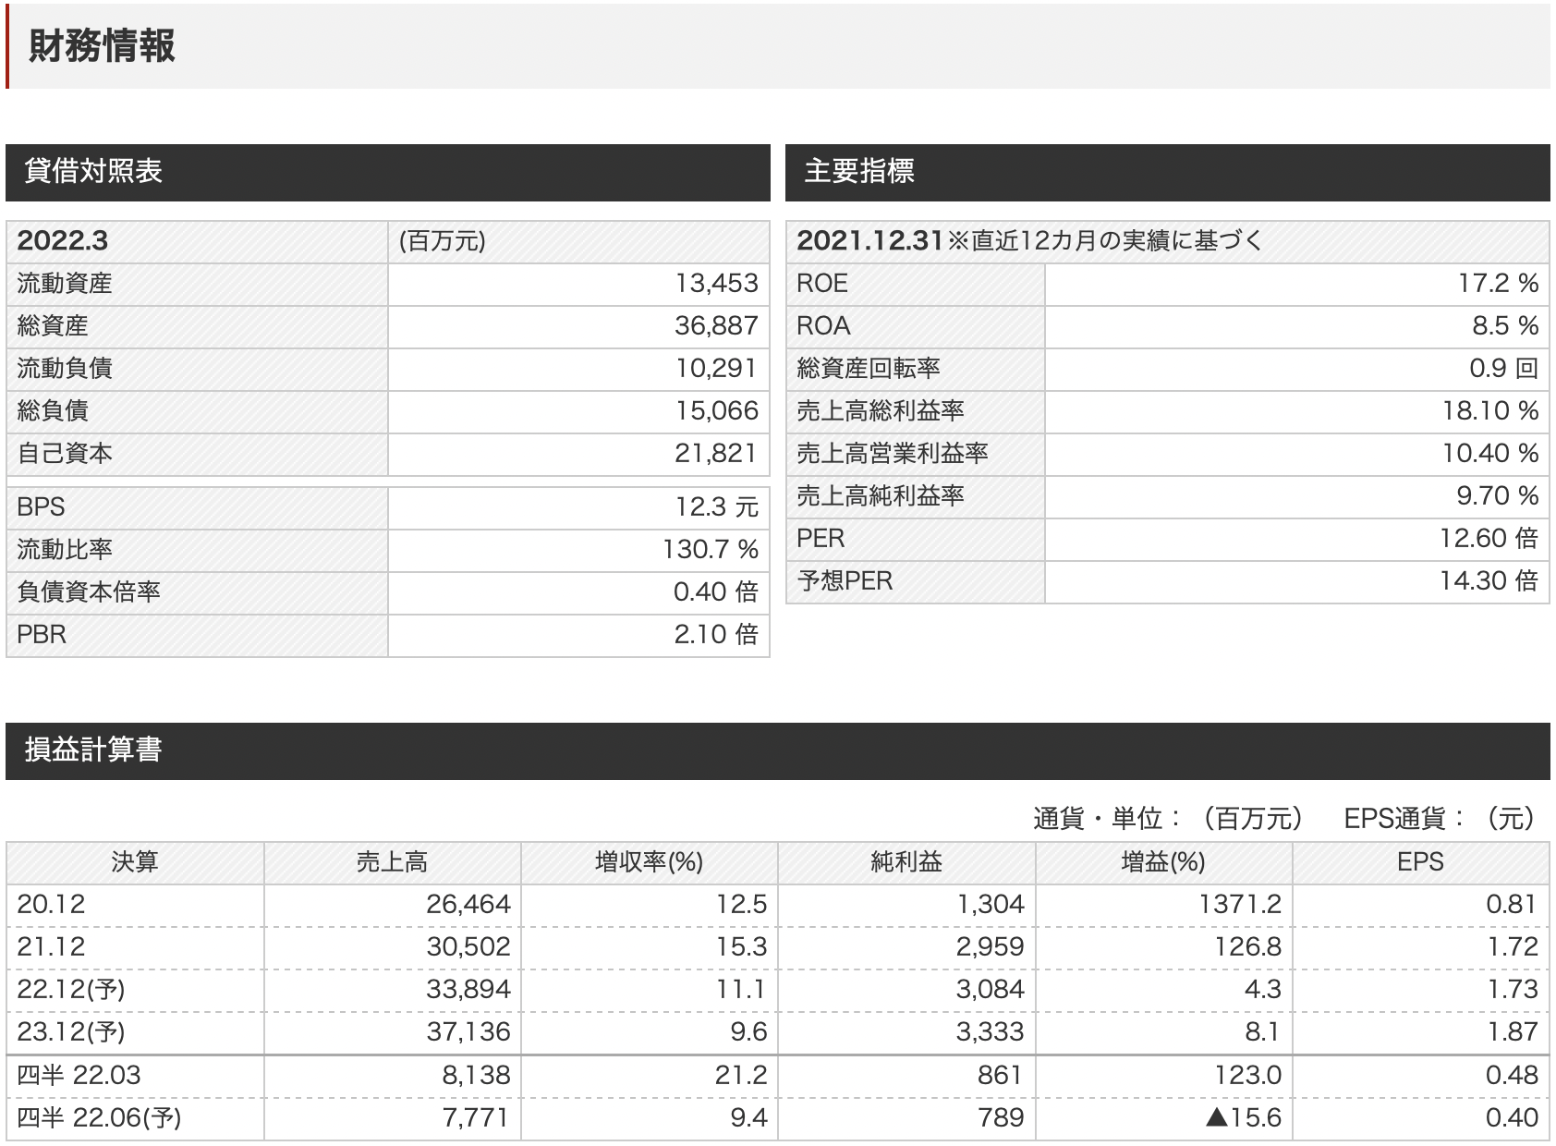Click the 増益(%) column header
The height and width of the screenshot is (1146, 1556).
click(1164, 863)
